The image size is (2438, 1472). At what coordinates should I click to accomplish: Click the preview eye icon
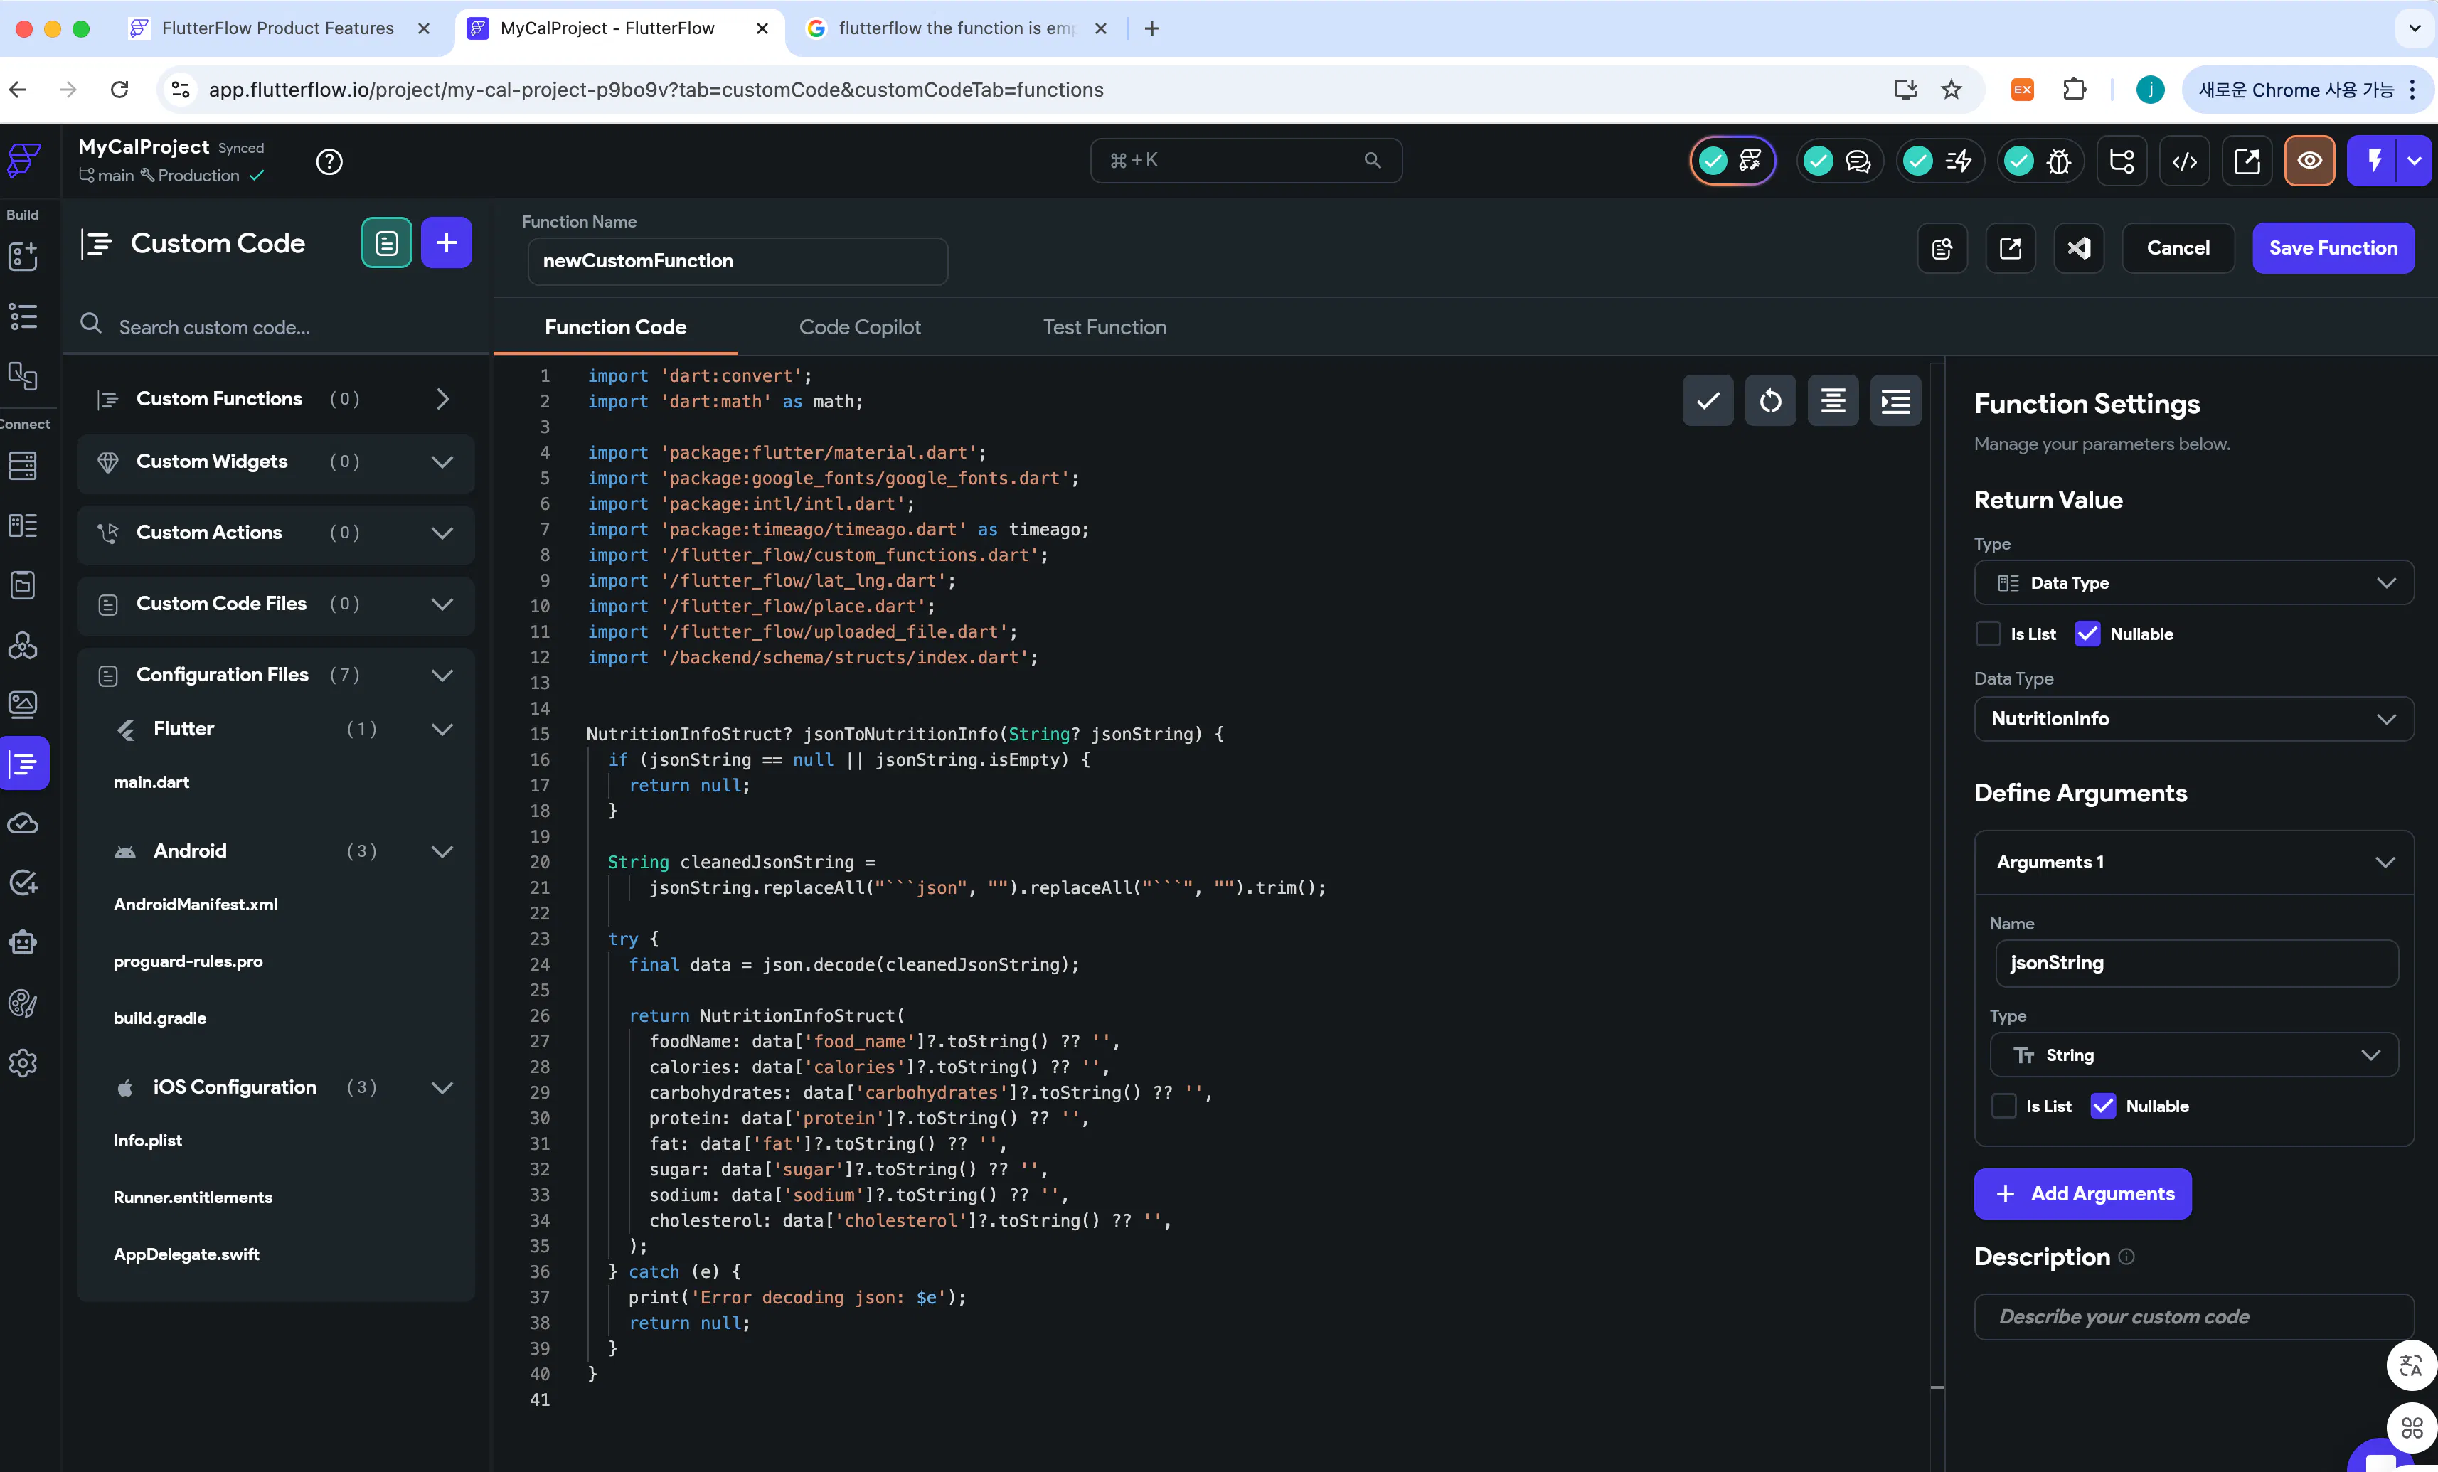2309,160
